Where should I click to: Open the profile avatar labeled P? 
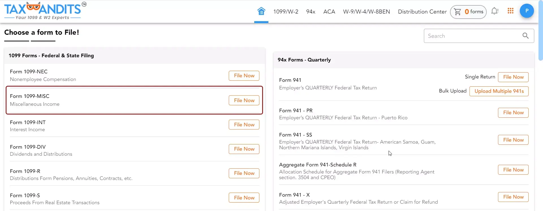[527, 11]
